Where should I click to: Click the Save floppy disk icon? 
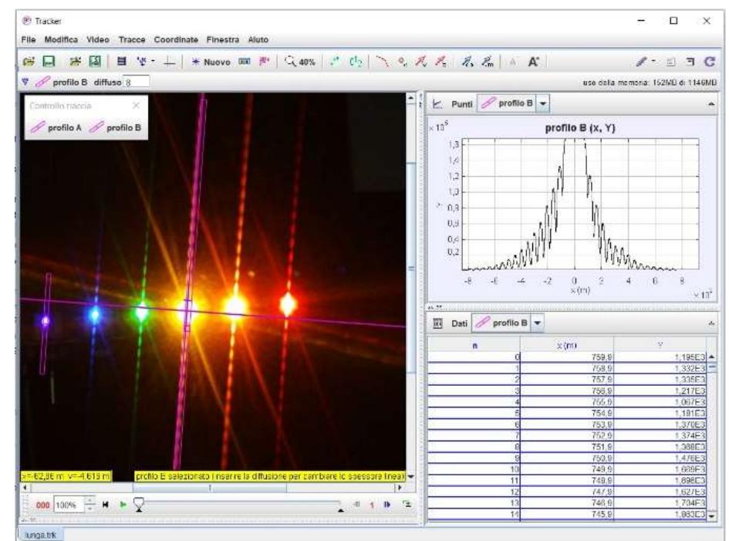[49, 62]
